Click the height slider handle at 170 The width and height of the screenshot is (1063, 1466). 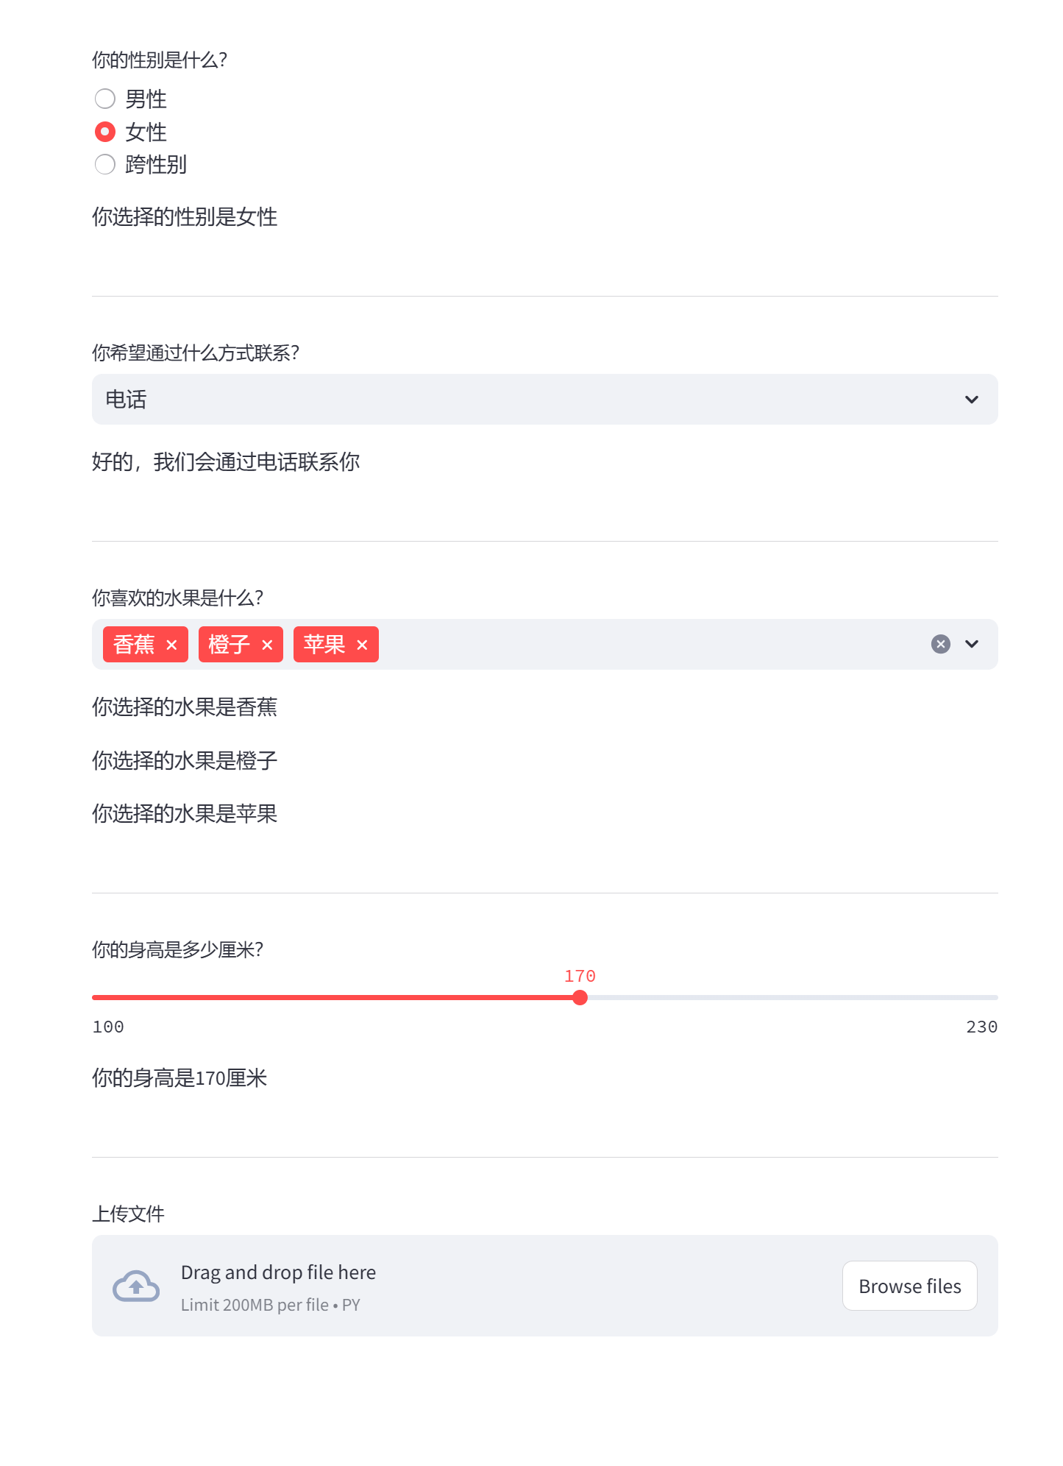click(580, 998)
